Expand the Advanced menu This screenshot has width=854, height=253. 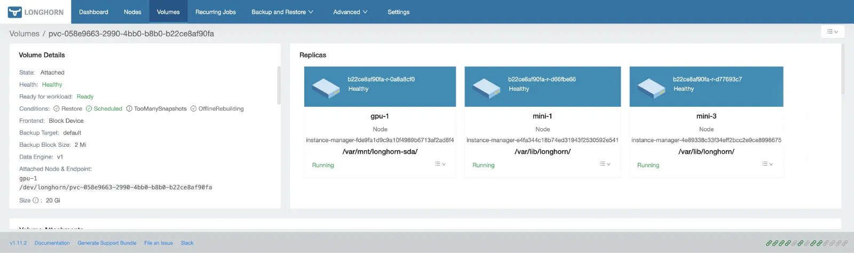point(350,12)
